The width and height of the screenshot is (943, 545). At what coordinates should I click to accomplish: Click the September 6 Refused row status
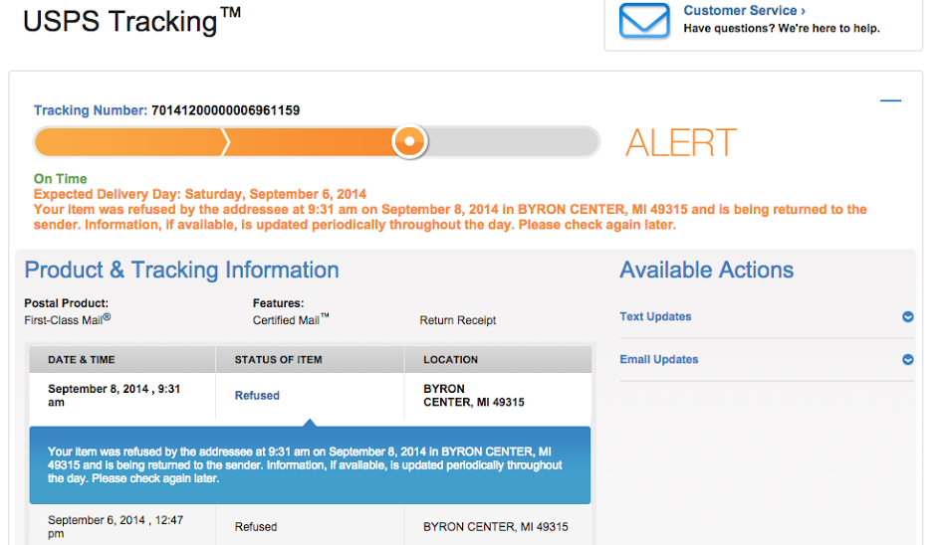click(x=256, y=527)
